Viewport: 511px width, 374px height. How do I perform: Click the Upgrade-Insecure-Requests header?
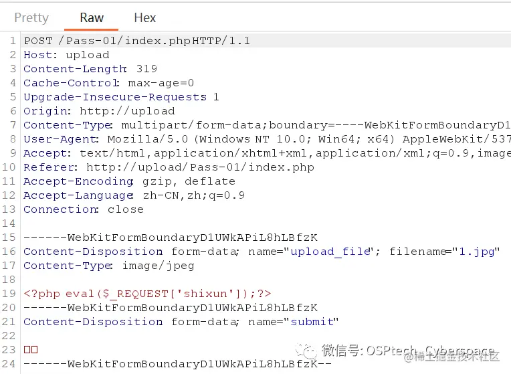[x=121, y=97]
